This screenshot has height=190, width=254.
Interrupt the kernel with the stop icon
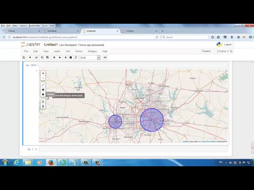coord(71,57)
